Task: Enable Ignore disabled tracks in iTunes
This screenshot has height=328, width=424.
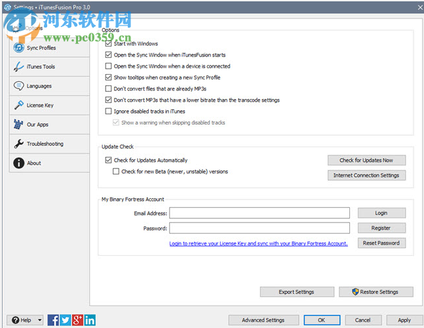Action: pyautogui.click(x=108, y=112)
